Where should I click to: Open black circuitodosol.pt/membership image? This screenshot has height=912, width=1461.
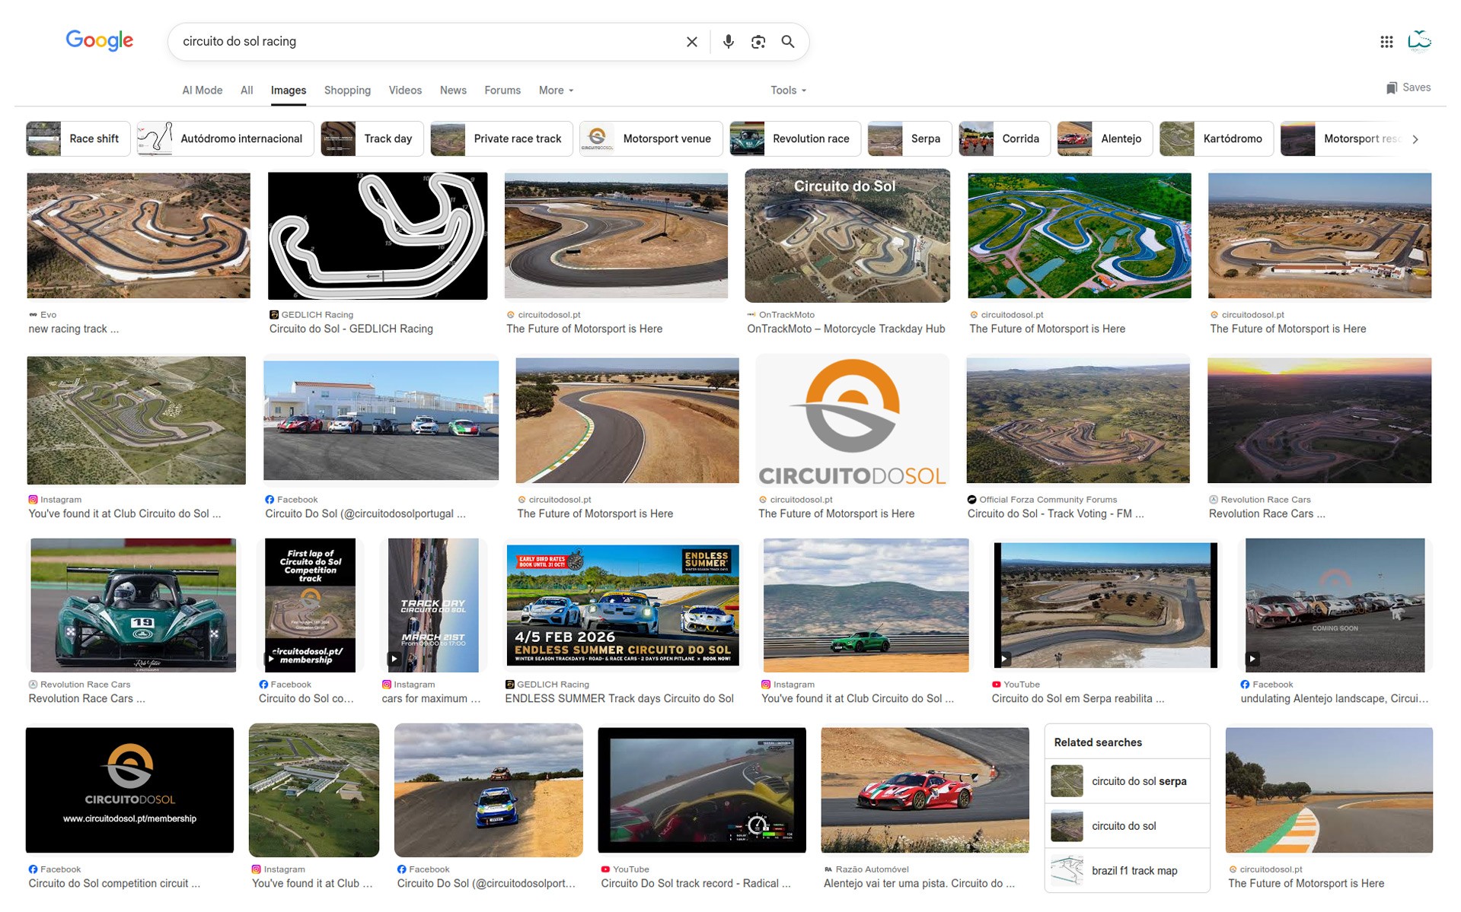click(129, 790)
